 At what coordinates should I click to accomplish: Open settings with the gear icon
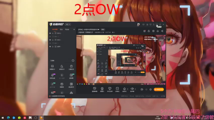point(151,90)
